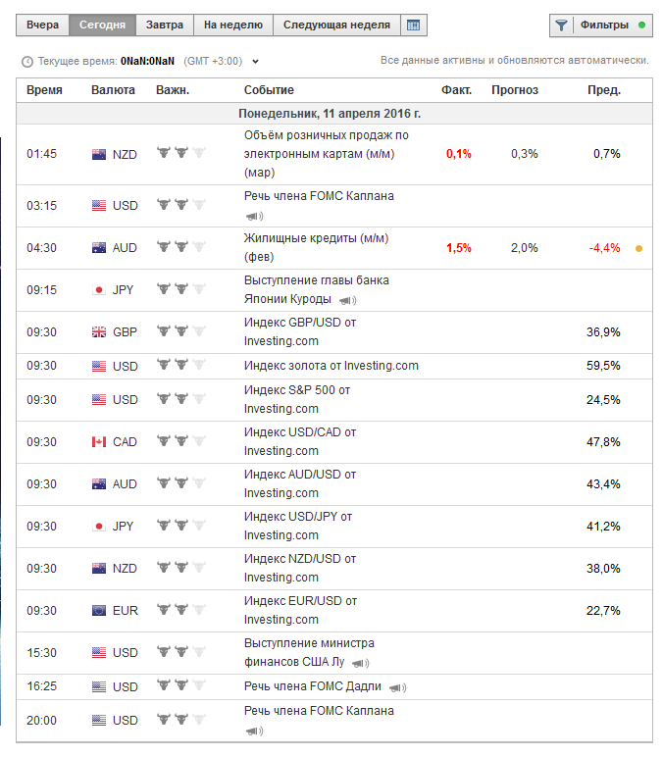Open event Индекс GBP/USD от Investing.com
Screen dimensions: 662x757
click(x=300, y=331)
